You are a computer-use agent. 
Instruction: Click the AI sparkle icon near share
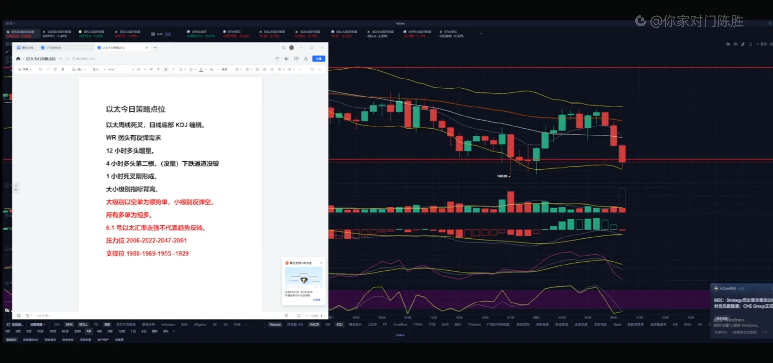[286, 59]
